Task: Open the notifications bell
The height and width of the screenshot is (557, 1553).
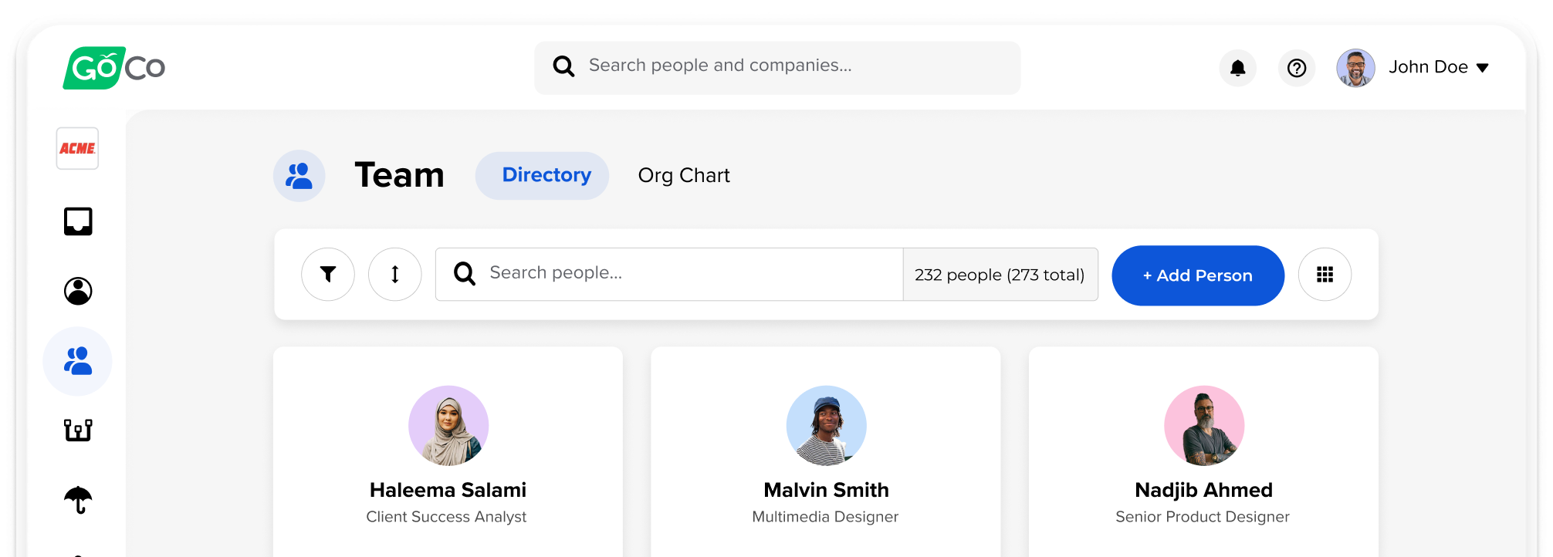Action: point(1237,68)
